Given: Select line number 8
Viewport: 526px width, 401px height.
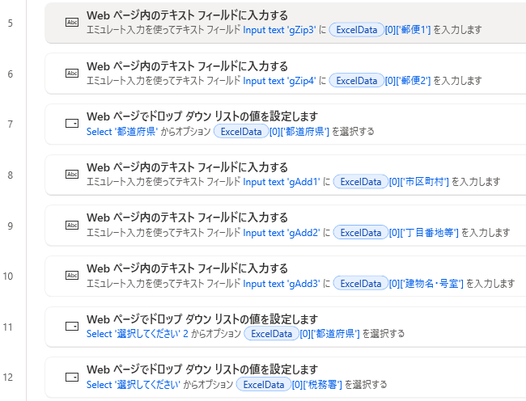Looking at the screenshot, I should [10, 175].
